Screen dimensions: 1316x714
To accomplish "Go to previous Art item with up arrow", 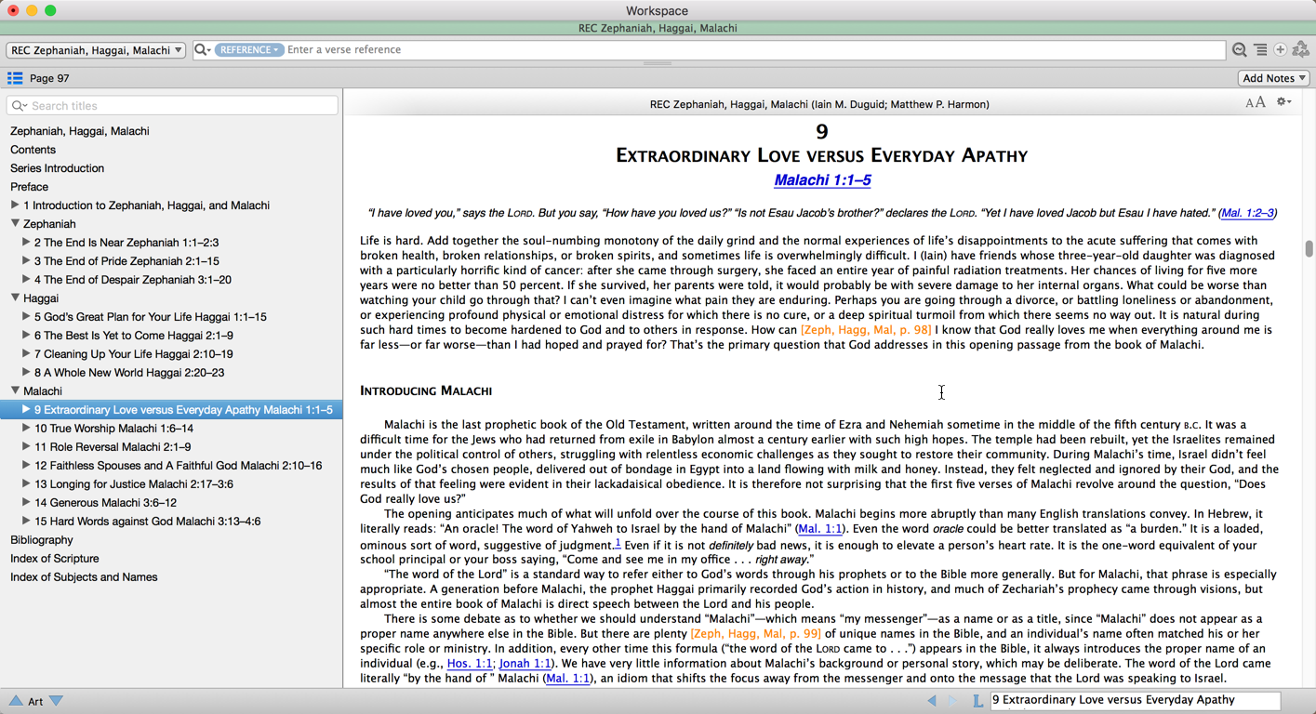I will (x=16, y=701).
